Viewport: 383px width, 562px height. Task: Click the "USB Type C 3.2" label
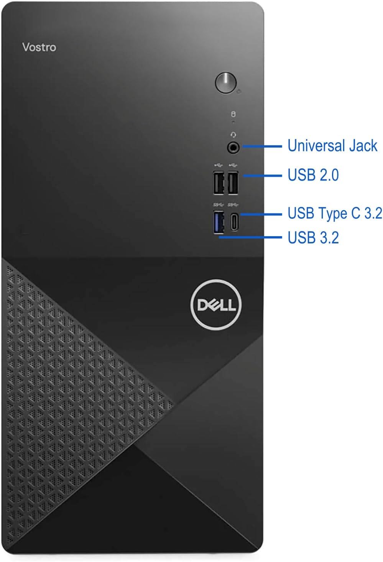click(x=335, y=213)
